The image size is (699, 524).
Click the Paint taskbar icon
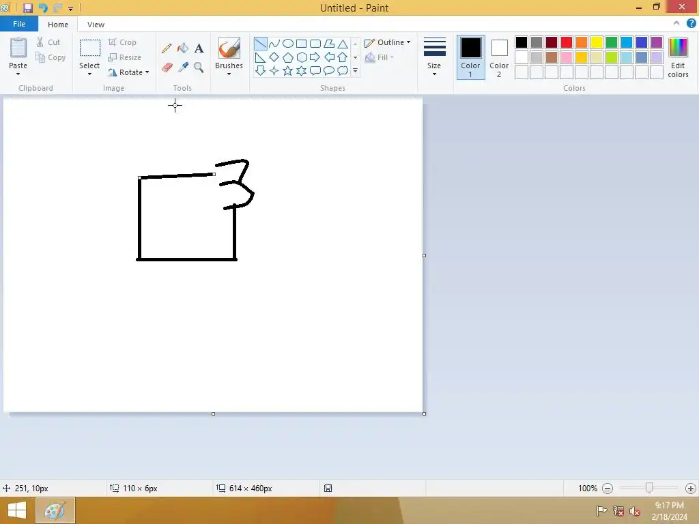pyautogui.click(x=55, y=510)
